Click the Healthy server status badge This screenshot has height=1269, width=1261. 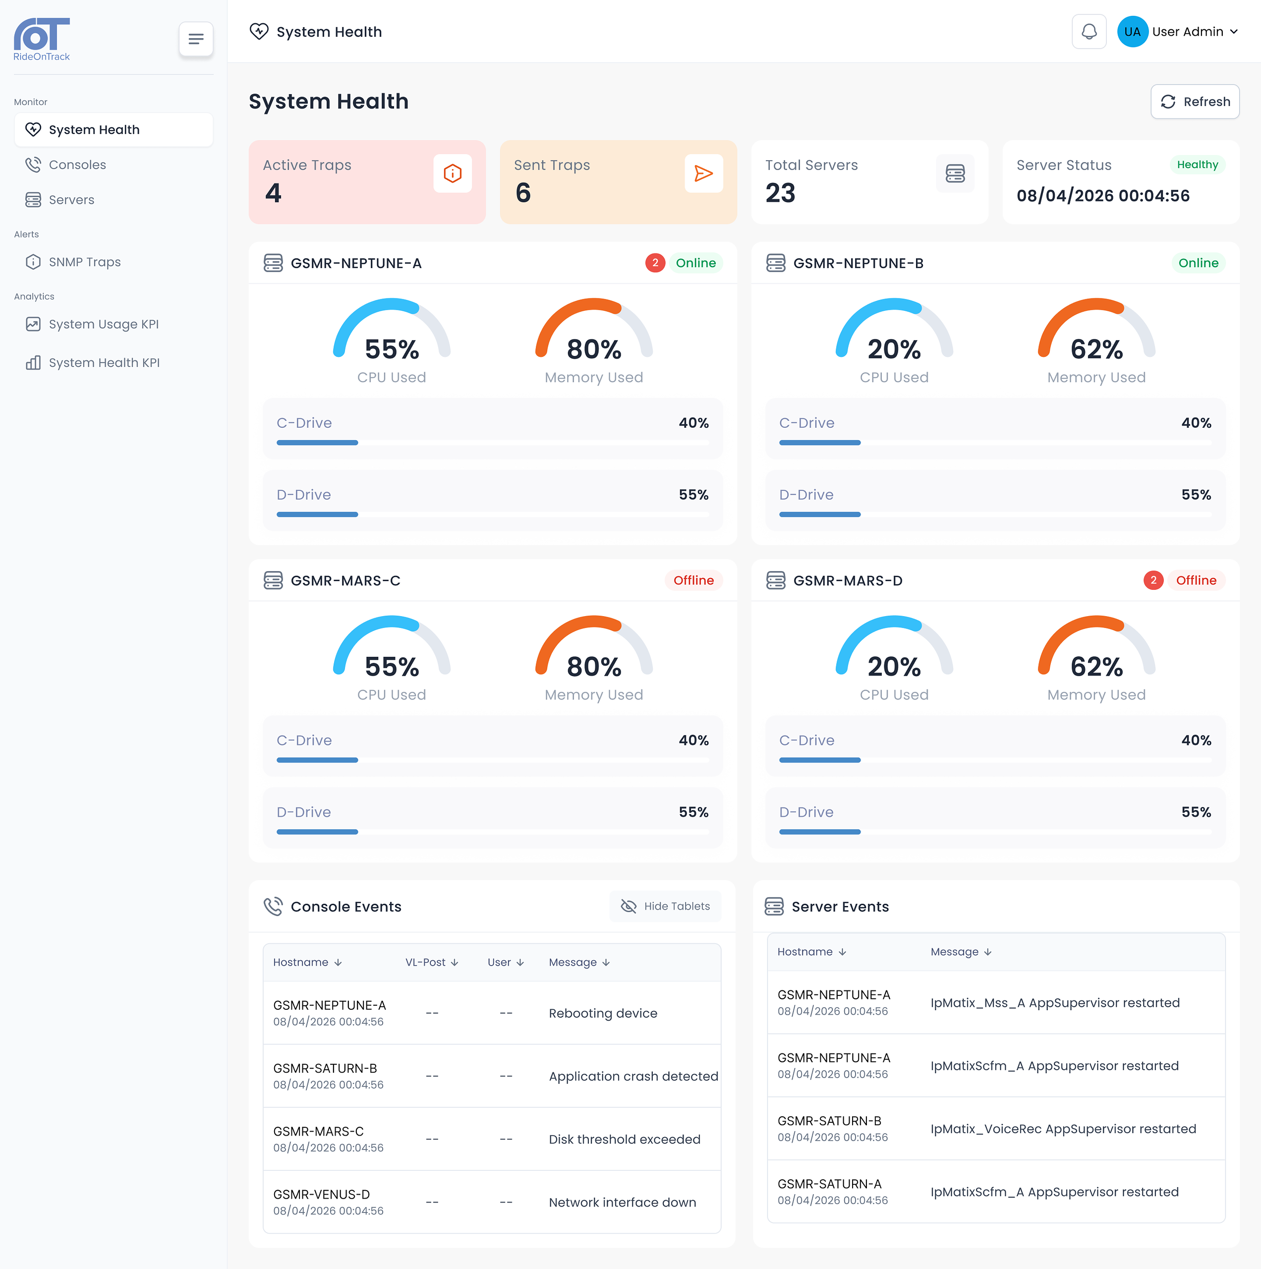click(1198, 165)
